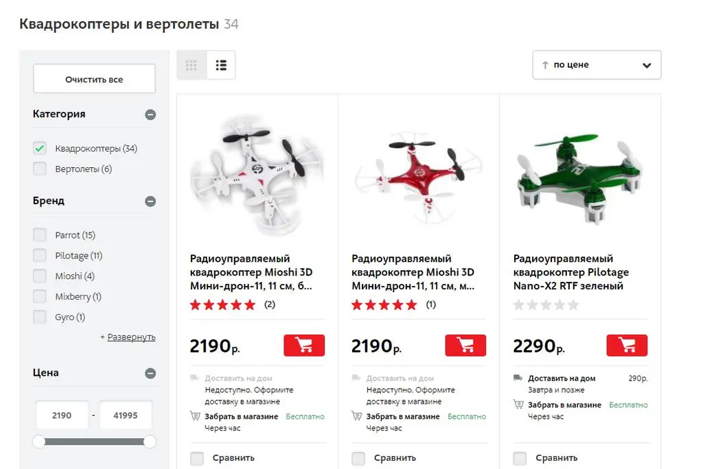Uncheck the Квадрокоптеры category checkbox
703x469 pixels.
tap(40, 148)
